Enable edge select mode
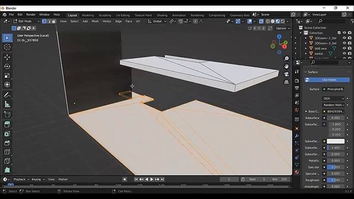The height and width of the screenshot is (199, 354). [x=49, y=22]
